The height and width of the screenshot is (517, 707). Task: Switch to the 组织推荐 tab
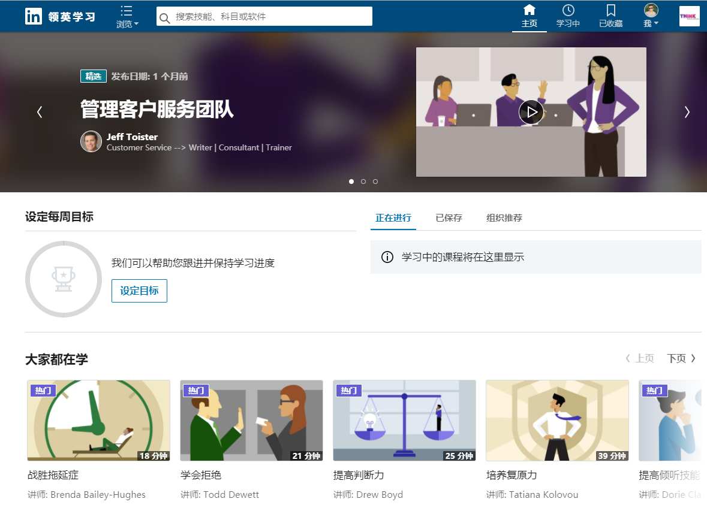[x=504, y=218]
